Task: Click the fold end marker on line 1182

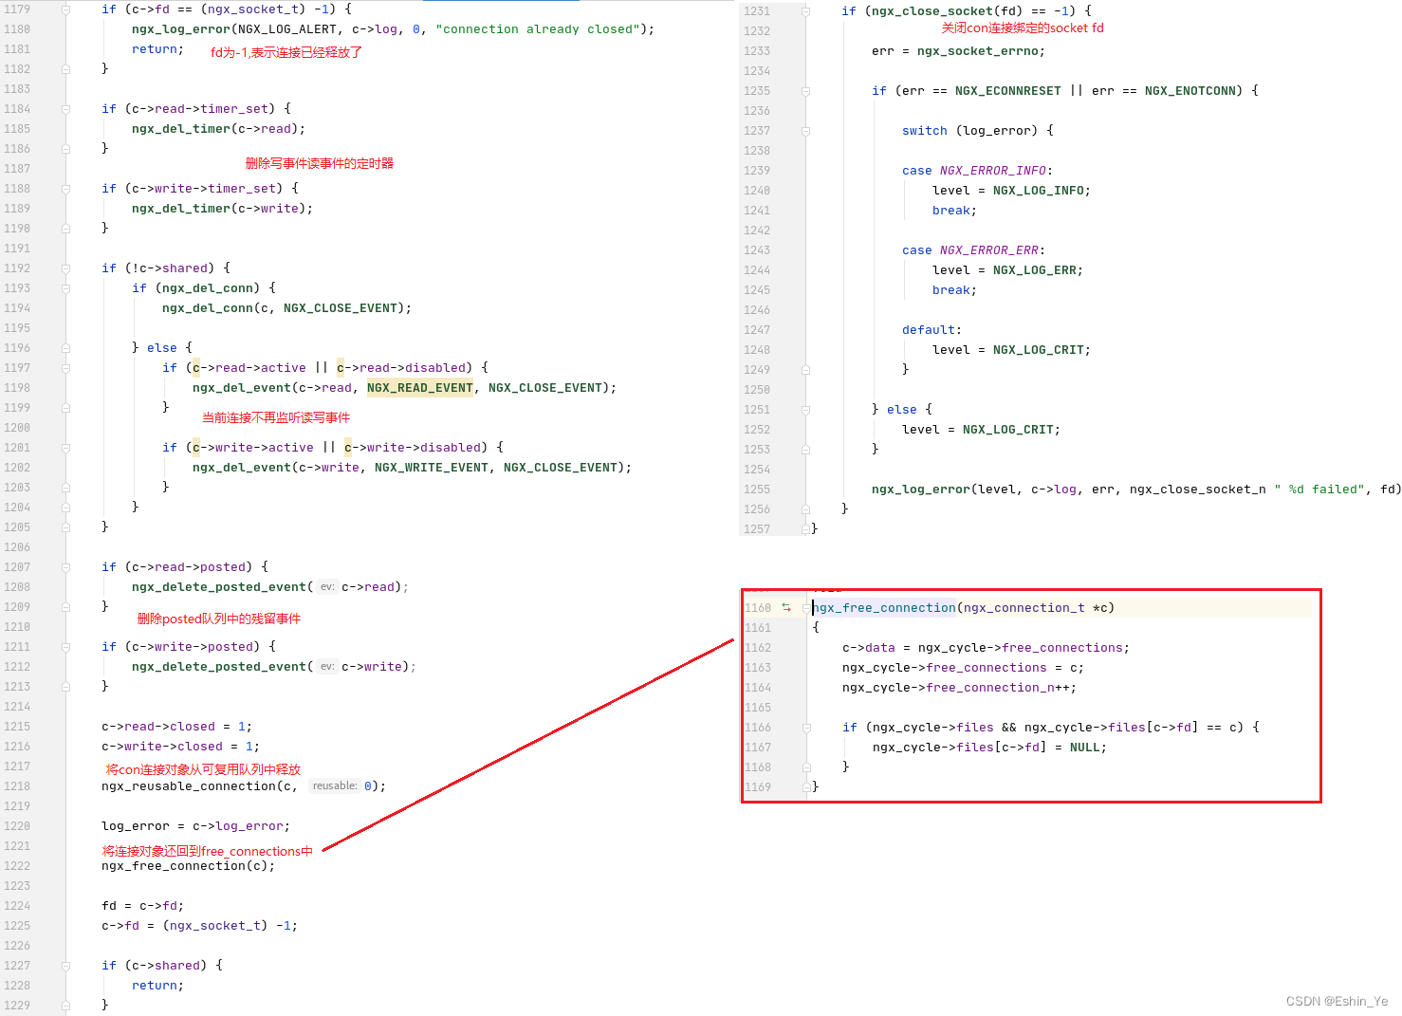Action: [65, 69]
